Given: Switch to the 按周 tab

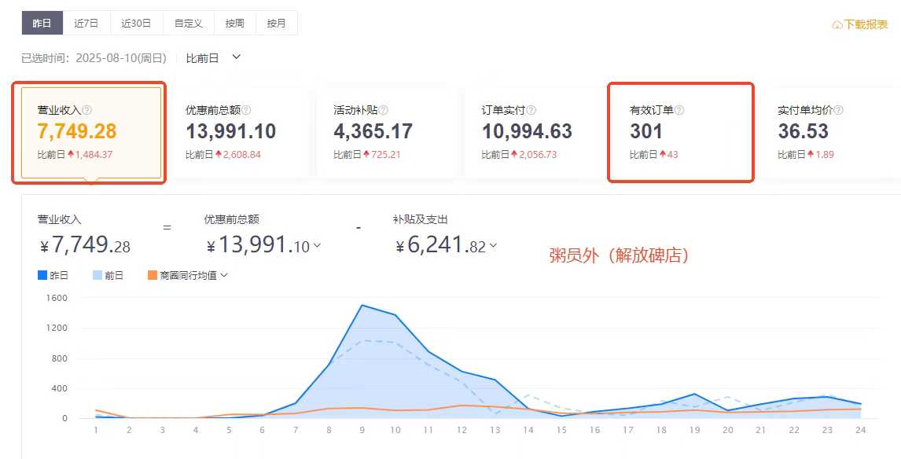Looking at the screenshot, I should (x=235, y=24).
